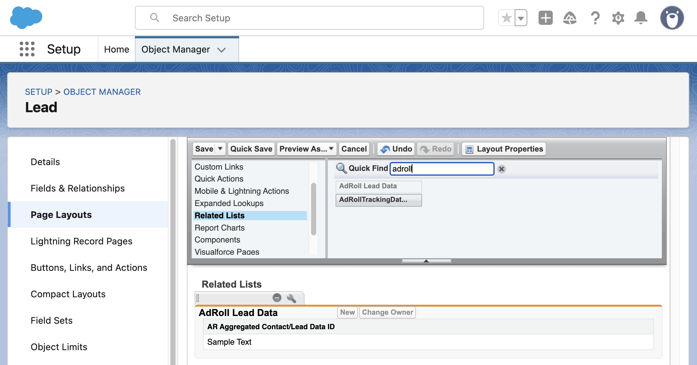This screenshot has height=365, width=697.
Task: Open Layout Properties
Action: (x=504, y=149)
